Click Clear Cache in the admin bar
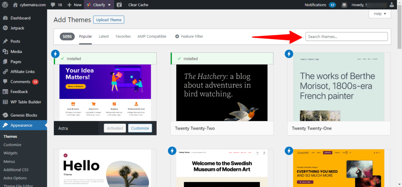This screenshot has height=187, width=402. (138, 5)
